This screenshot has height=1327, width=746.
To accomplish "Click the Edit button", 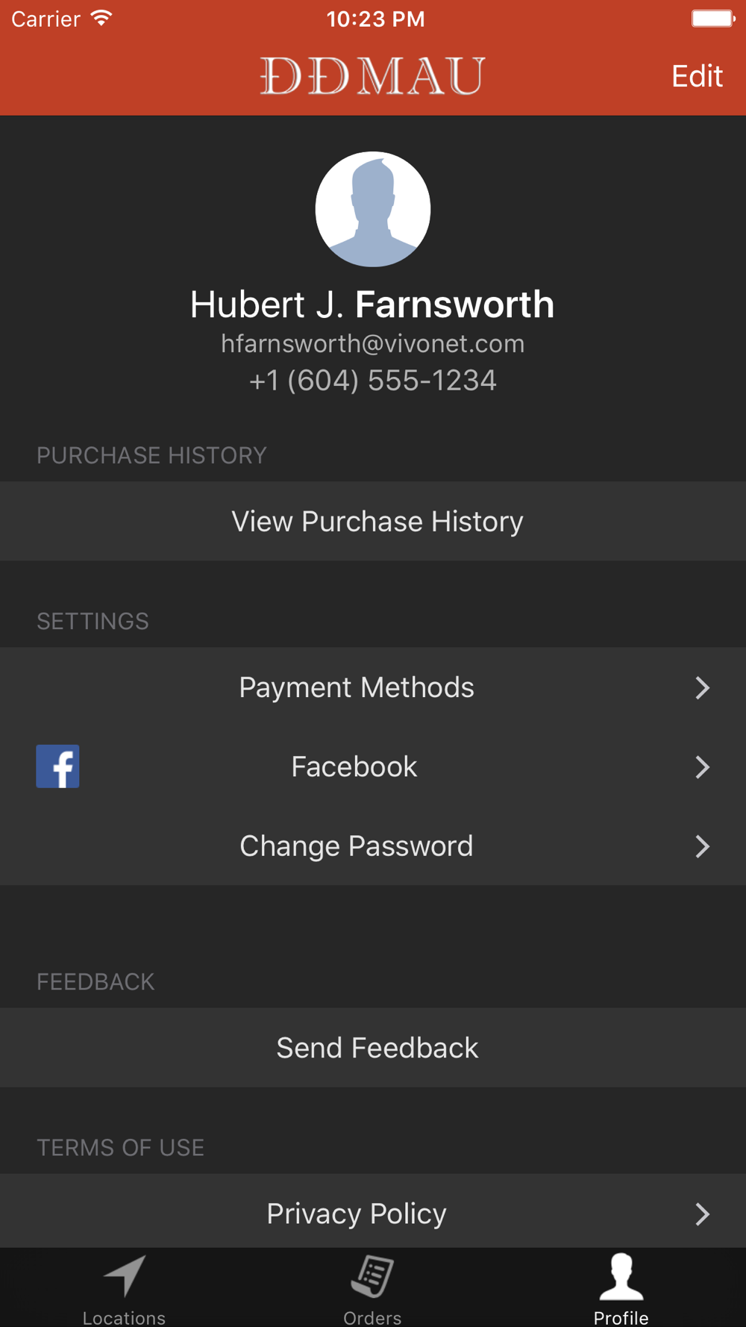I will pos(697,76).
